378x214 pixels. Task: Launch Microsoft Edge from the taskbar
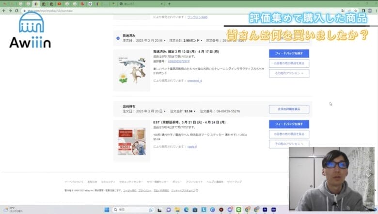[186, 210]
